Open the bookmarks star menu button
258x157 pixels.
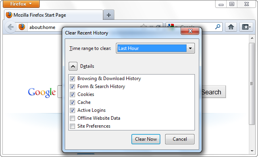246,27
